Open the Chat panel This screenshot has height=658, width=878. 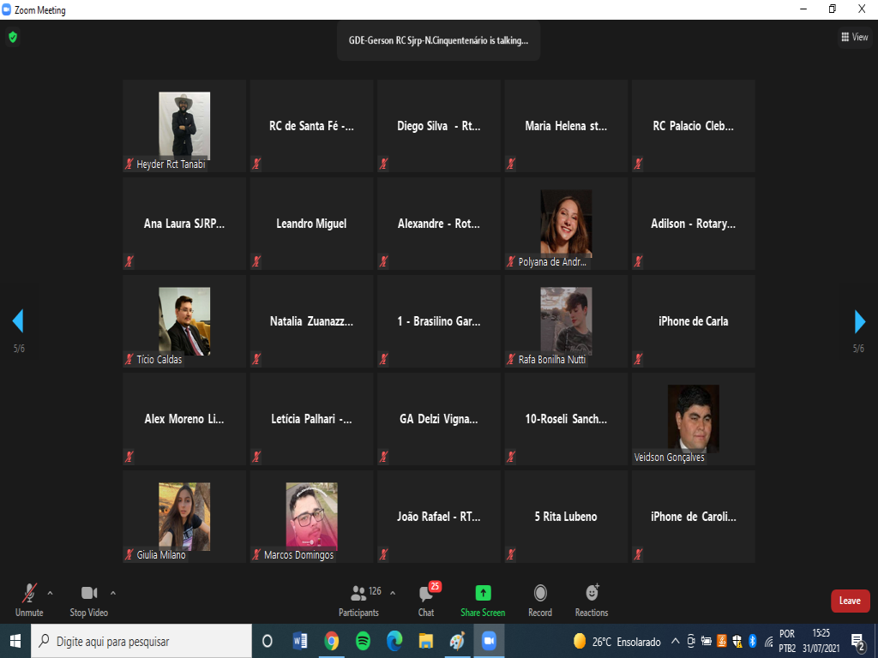426,599
